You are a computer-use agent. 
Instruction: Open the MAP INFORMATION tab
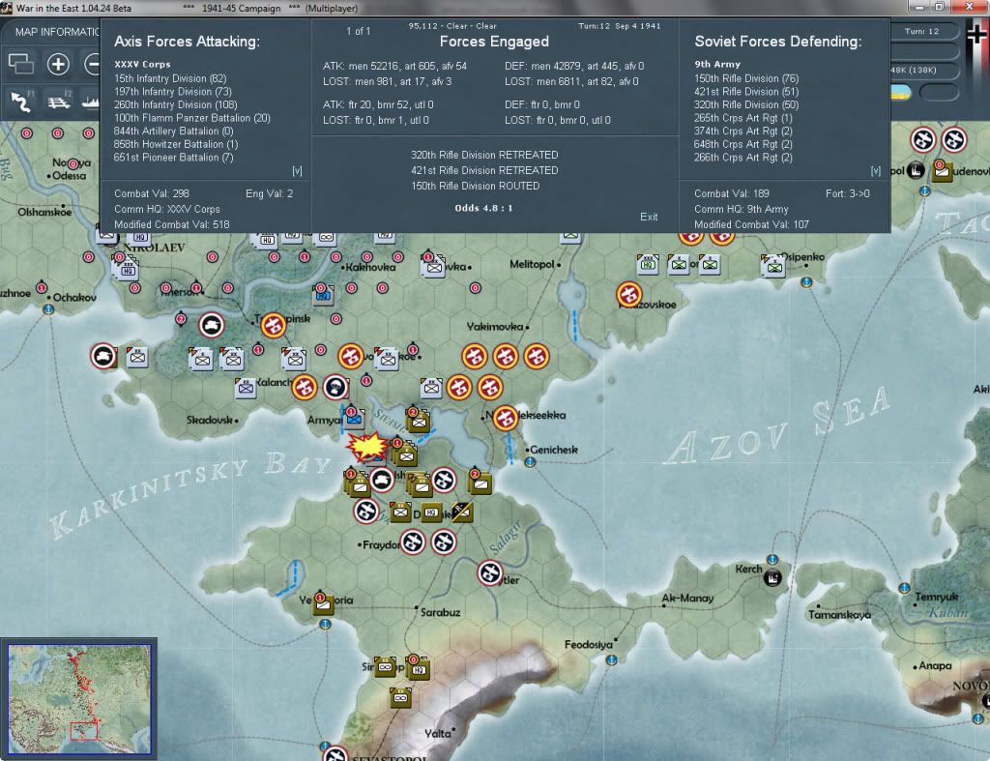pyautogui.click(x=57, y=32)
